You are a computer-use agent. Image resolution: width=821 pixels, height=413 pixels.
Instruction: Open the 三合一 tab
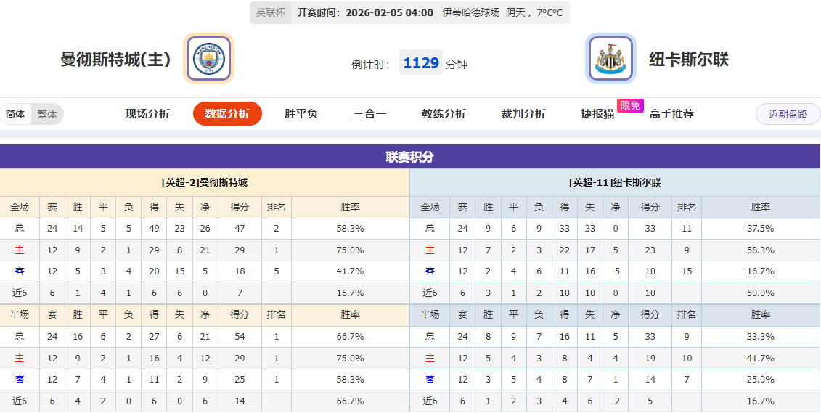tap(369, 114)
